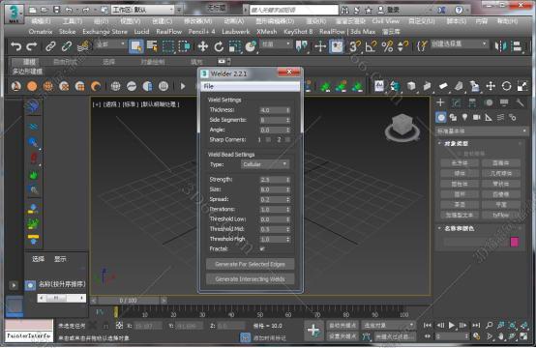Screen dimensions: 536x348
Task: Open the File menu in Welder dialog
Action: (x=209, y=86)
